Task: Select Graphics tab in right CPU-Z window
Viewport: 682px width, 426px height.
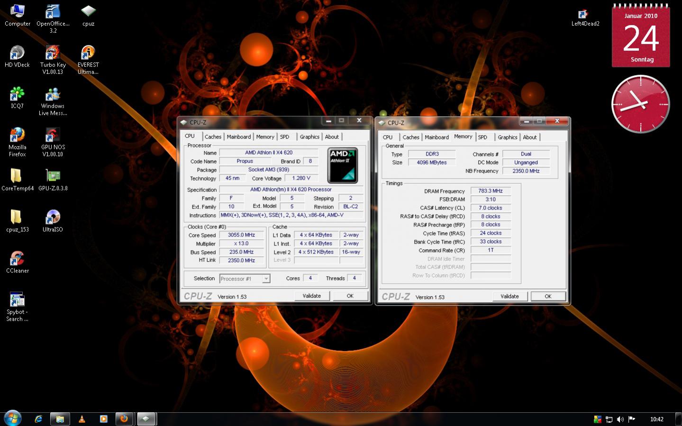Action: click(507, 137)
